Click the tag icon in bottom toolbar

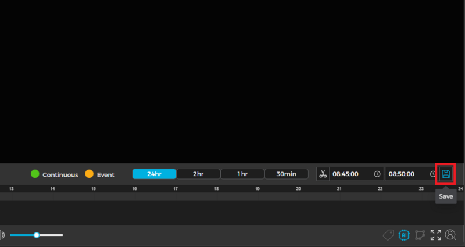coord(388,235)
